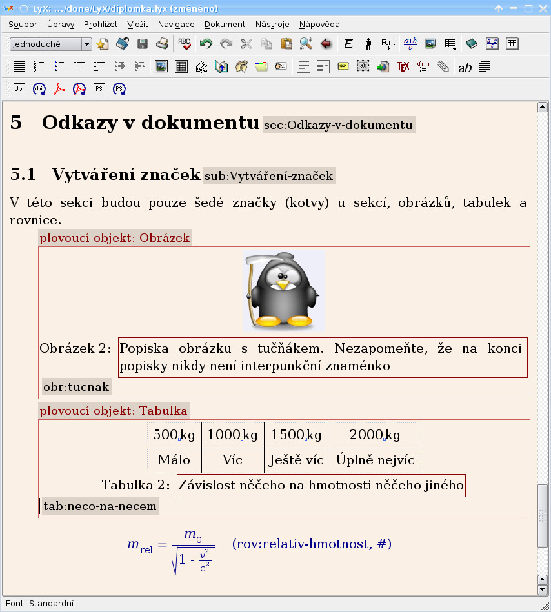Click the sec:Odkazy-v-dokumentu label
The image size is (551, 612).
pos(339,125)
